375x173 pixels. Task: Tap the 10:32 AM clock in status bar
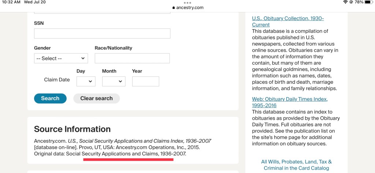[11, 2]
